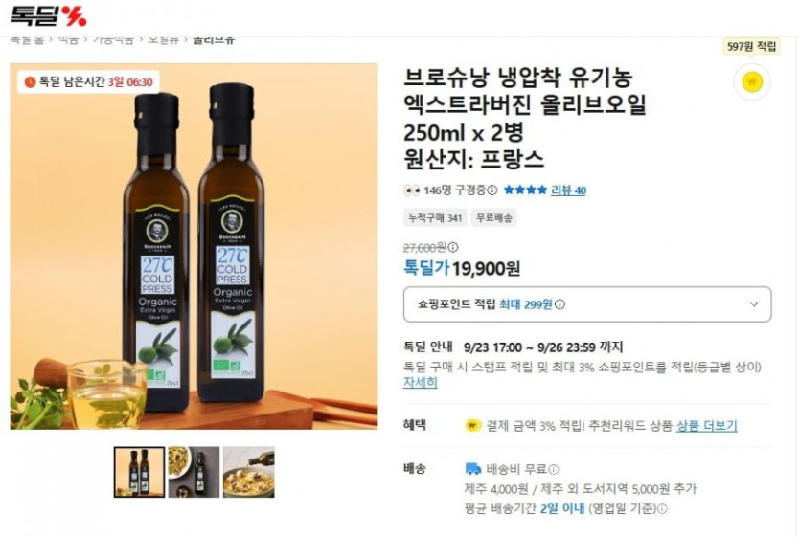Click the 톡딜 logo at top left

(48, 15)
